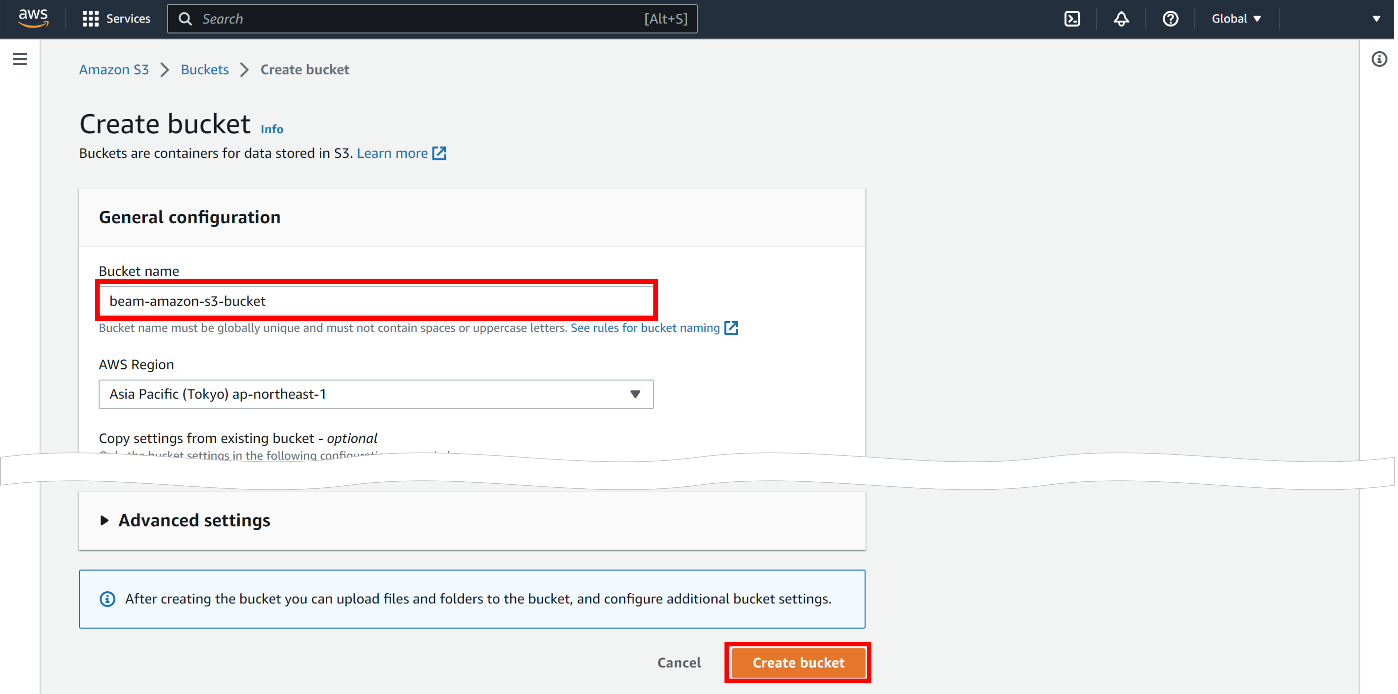This screenshot has width=1398, height=694.
Task: Click the info icon in the blue notice box
Action: [x=107, y=598]
